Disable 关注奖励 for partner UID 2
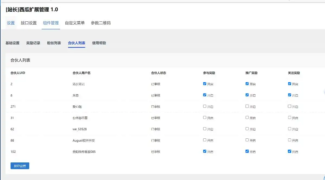This screenshot has height=180, width=325. point(290,84)
